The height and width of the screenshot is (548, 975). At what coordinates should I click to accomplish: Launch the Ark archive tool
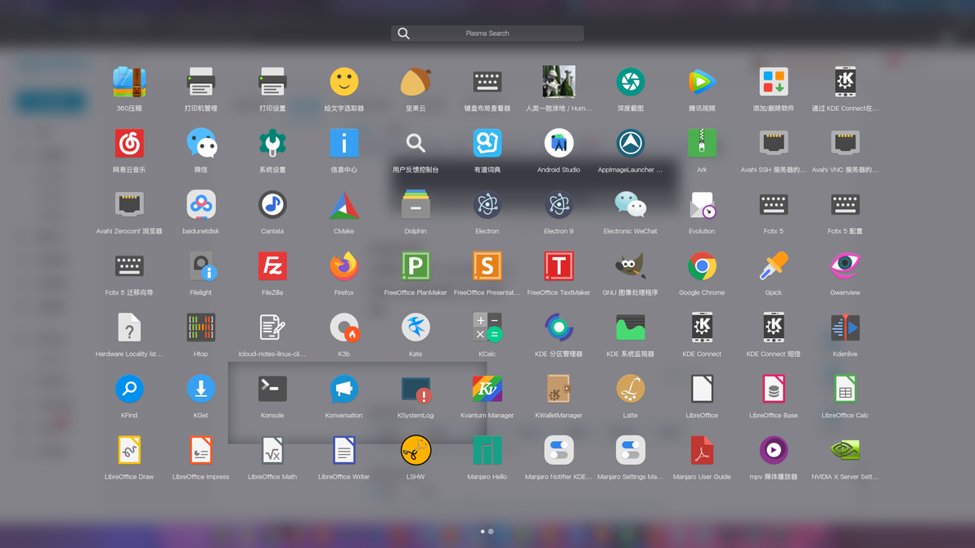[702, 144]
